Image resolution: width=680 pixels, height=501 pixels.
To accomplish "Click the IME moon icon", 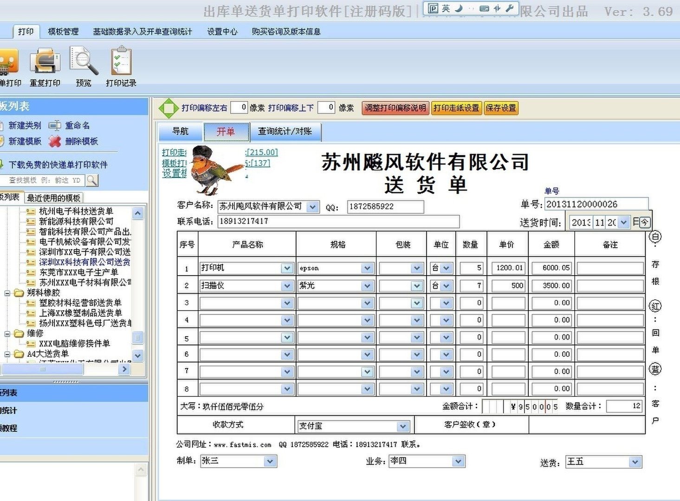I will [x=459, y=8].
